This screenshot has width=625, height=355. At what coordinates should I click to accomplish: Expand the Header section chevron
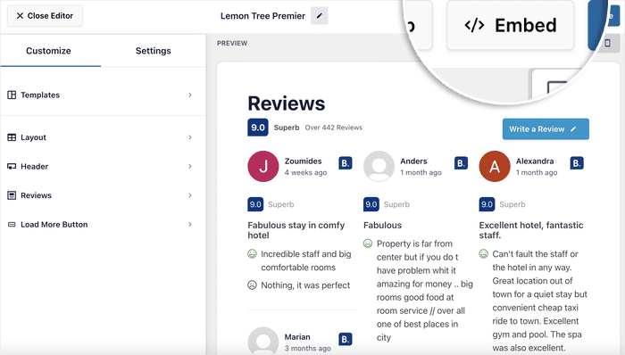point(190,167)
